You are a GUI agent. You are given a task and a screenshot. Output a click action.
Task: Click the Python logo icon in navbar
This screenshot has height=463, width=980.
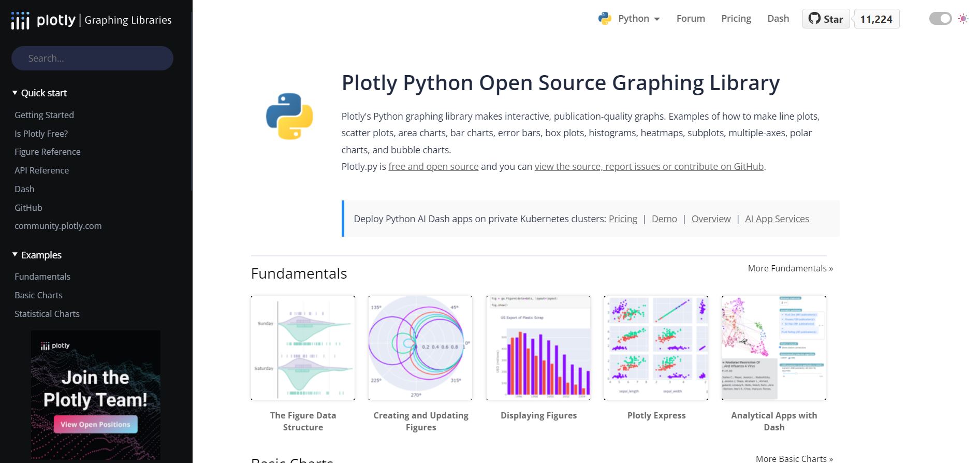pos(605,19)
